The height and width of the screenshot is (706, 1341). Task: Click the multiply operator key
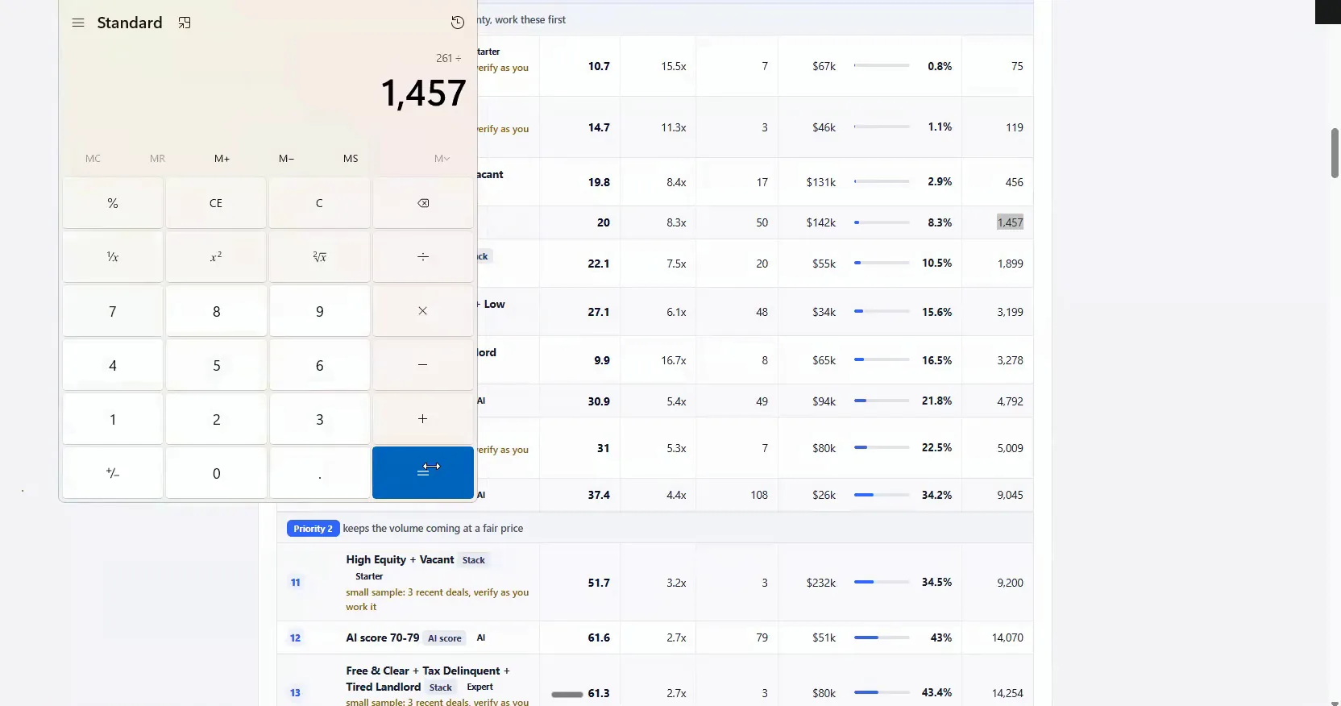(x=423, y=311)
